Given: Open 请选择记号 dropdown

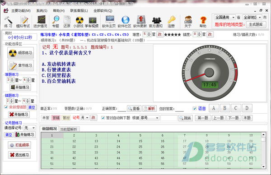Looking at the screenshot, I should pyautogui.click(x=29, y=128).
